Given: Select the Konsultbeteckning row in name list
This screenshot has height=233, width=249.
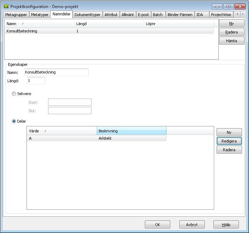Looking at the screenshot, I should point(109,31).
